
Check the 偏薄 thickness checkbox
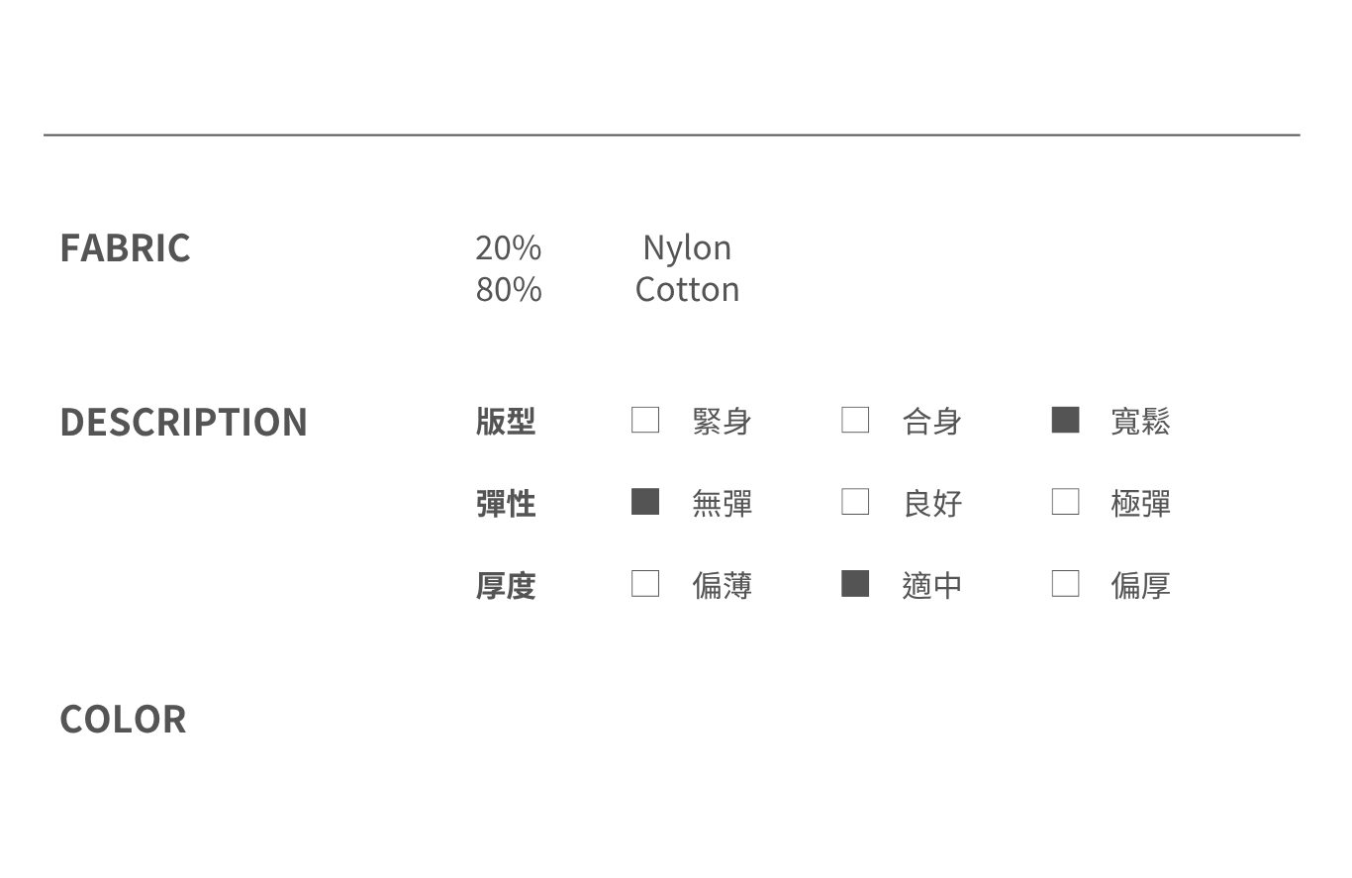pos(645,584)
